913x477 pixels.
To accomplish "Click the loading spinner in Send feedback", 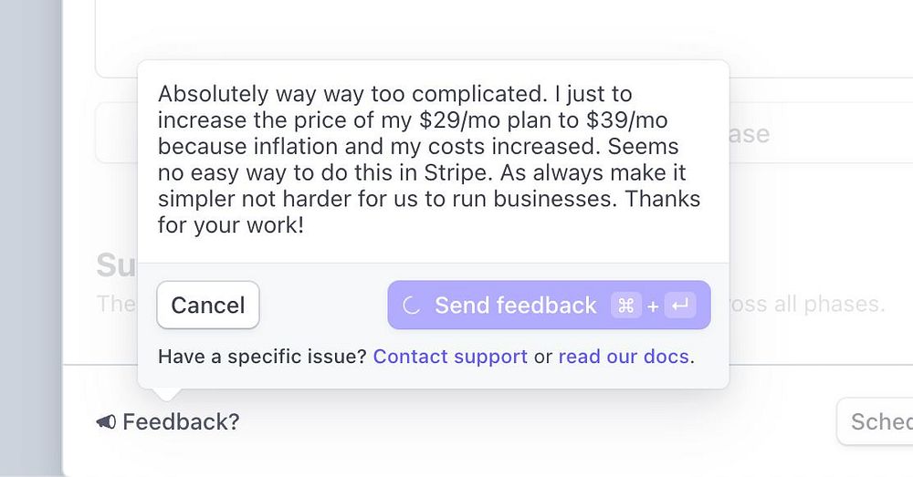I will pyautogui.click(x=411, y=306).
